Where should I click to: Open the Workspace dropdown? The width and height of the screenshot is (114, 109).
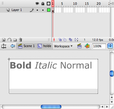pyautogui.click(x=63, y=46)
